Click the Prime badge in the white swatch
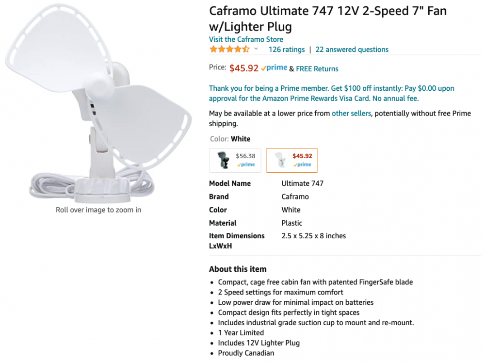Viewport: 485px width, 363px height. (303, 165)
